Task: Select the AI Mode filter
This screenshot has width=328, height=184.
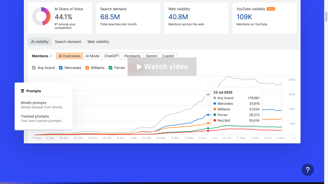Action: point(93,56)
